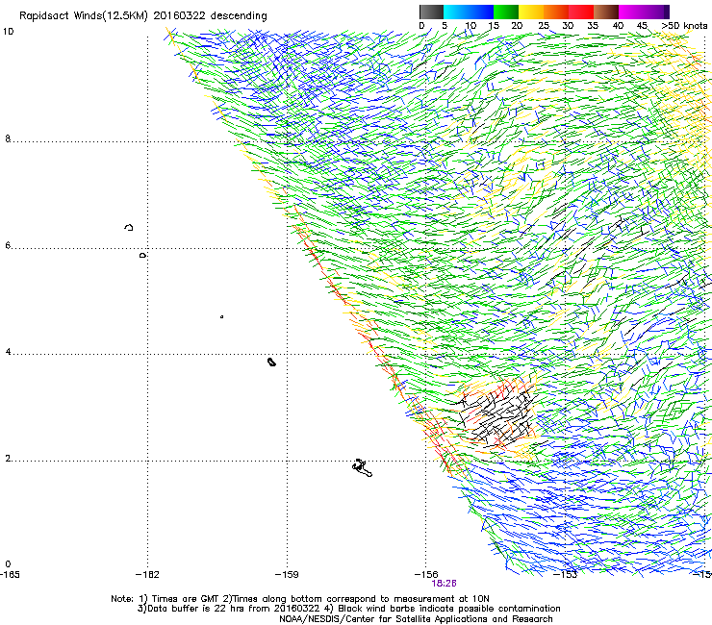The image size is (712, 625).
Task: Select the "8" latitude axis label
Action: click(x=8, y=138)
